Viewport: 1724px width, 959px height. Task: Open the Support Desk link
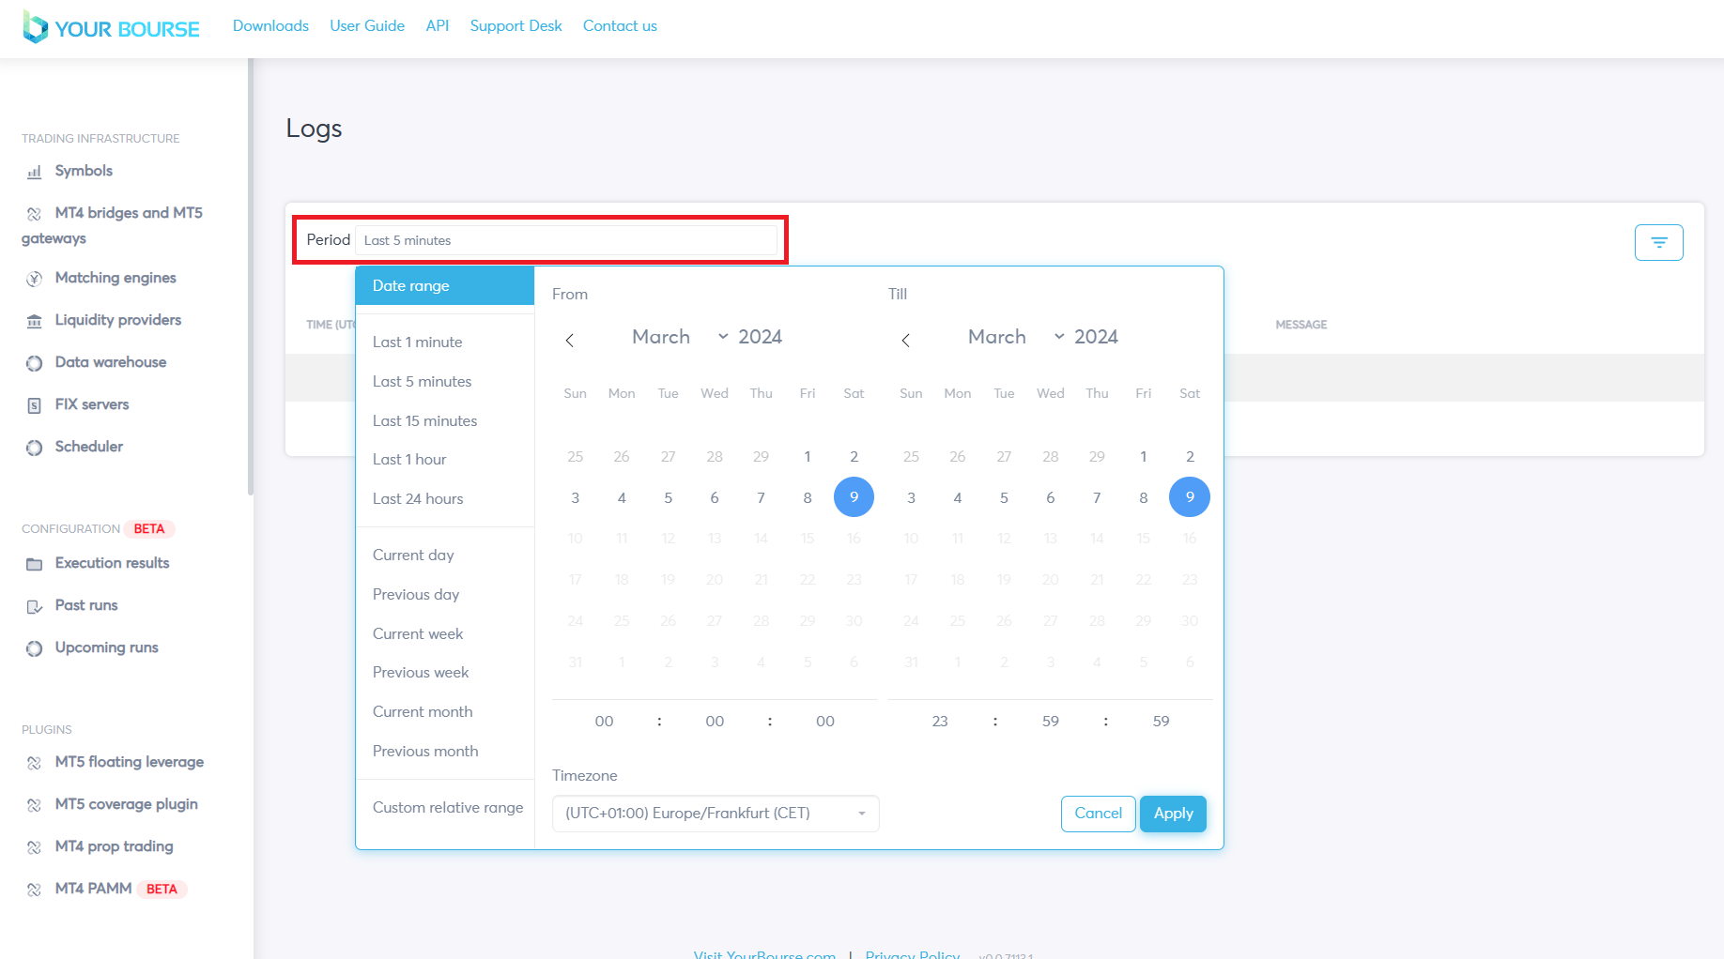click(516, 26)
